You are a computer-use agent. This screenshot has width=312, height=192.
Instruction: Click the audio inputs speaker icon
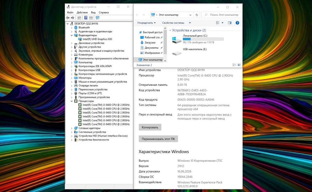pyautogui.click(x=76, y=32)
